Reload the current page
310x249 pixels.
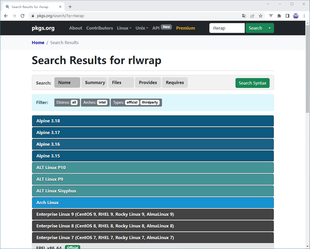point(23,16)
